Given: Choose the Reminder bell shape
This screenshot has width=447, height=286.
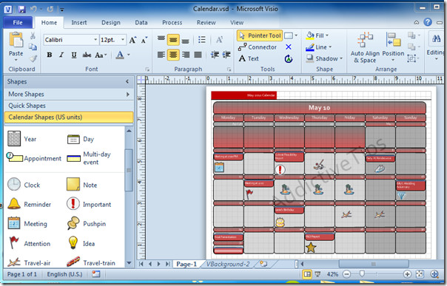Looking at the screenshot, I should pos(29,204).
